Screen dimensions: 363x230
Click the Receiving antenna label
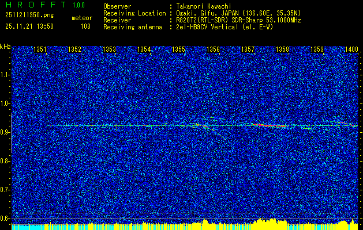(x=133, y=27)
